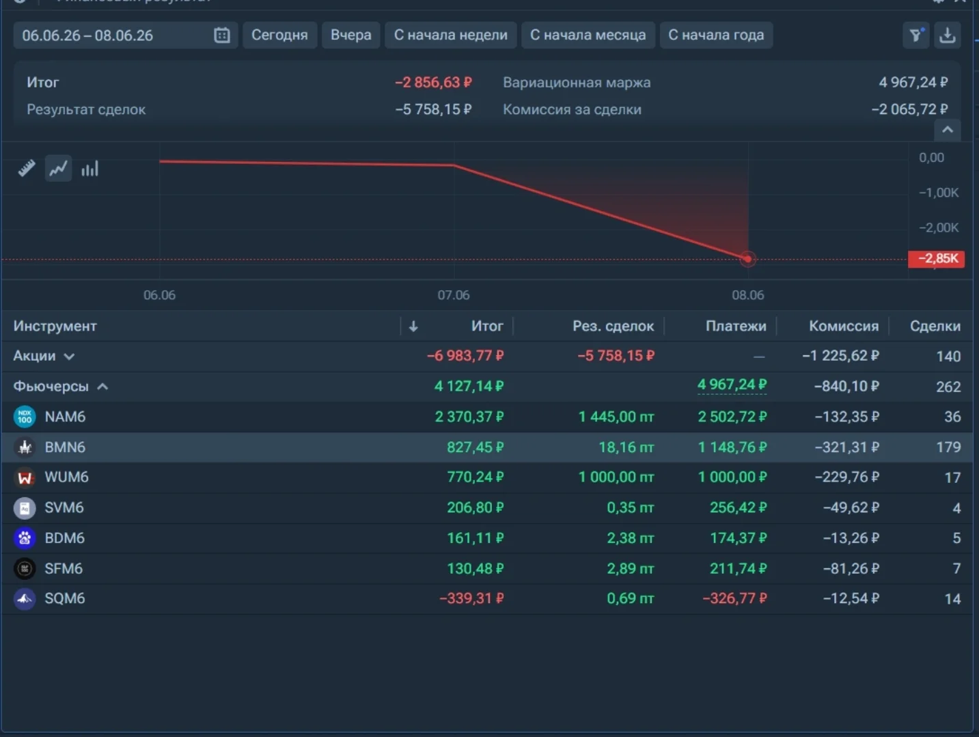Click the SQM6 instrument icon
Screen dimensions: 979x737
tap(25, 599)
